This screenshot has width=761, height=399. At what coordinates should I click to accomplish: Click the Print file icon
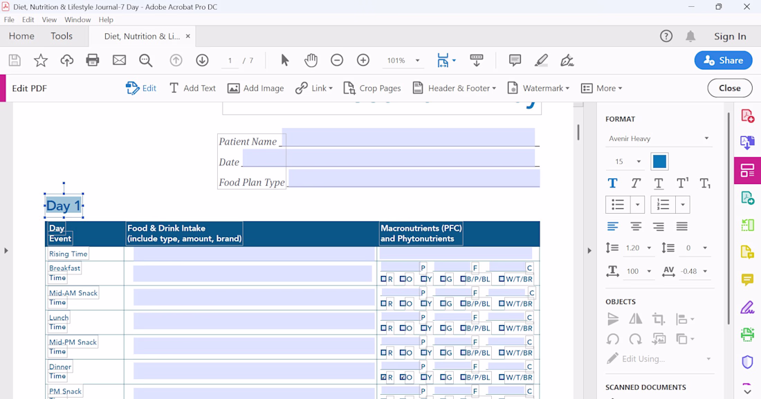click(93, 60)
